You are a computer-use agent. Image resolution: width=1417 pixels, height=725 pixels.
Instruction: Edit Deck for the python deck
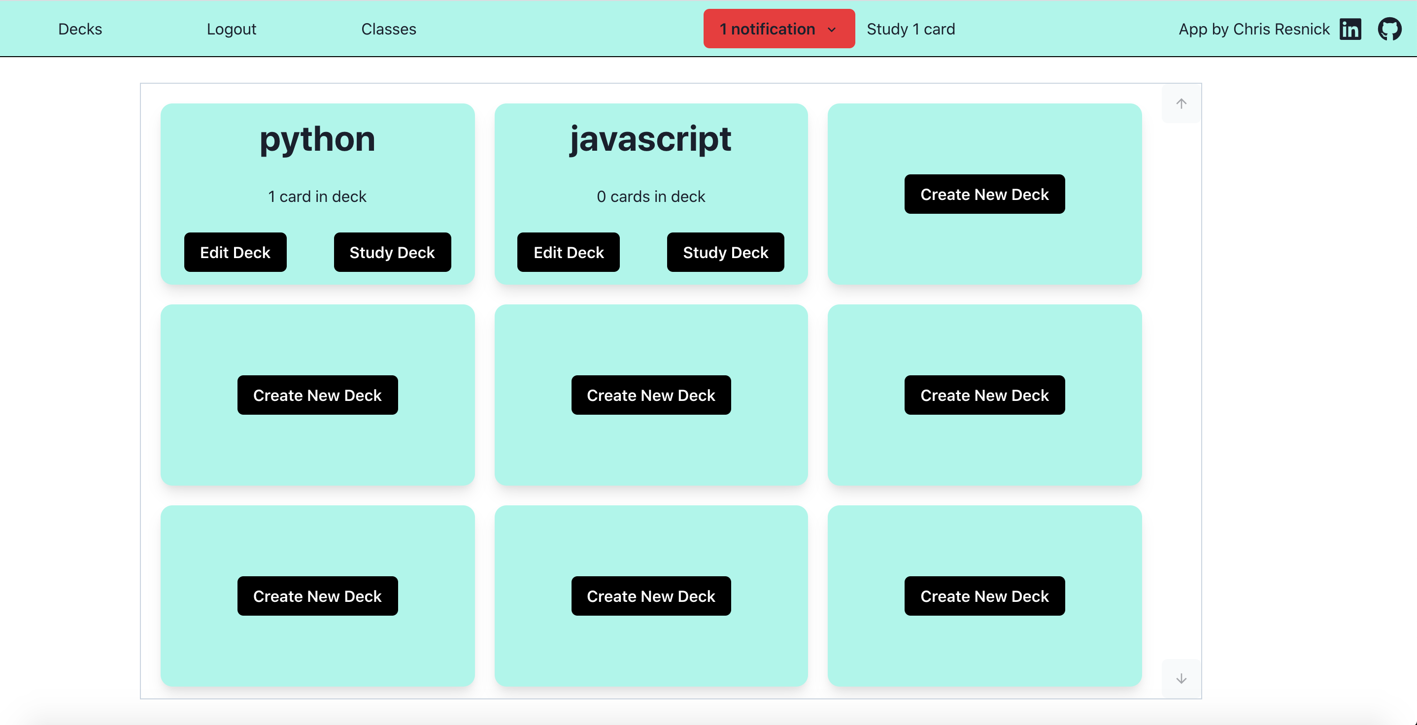235,253
